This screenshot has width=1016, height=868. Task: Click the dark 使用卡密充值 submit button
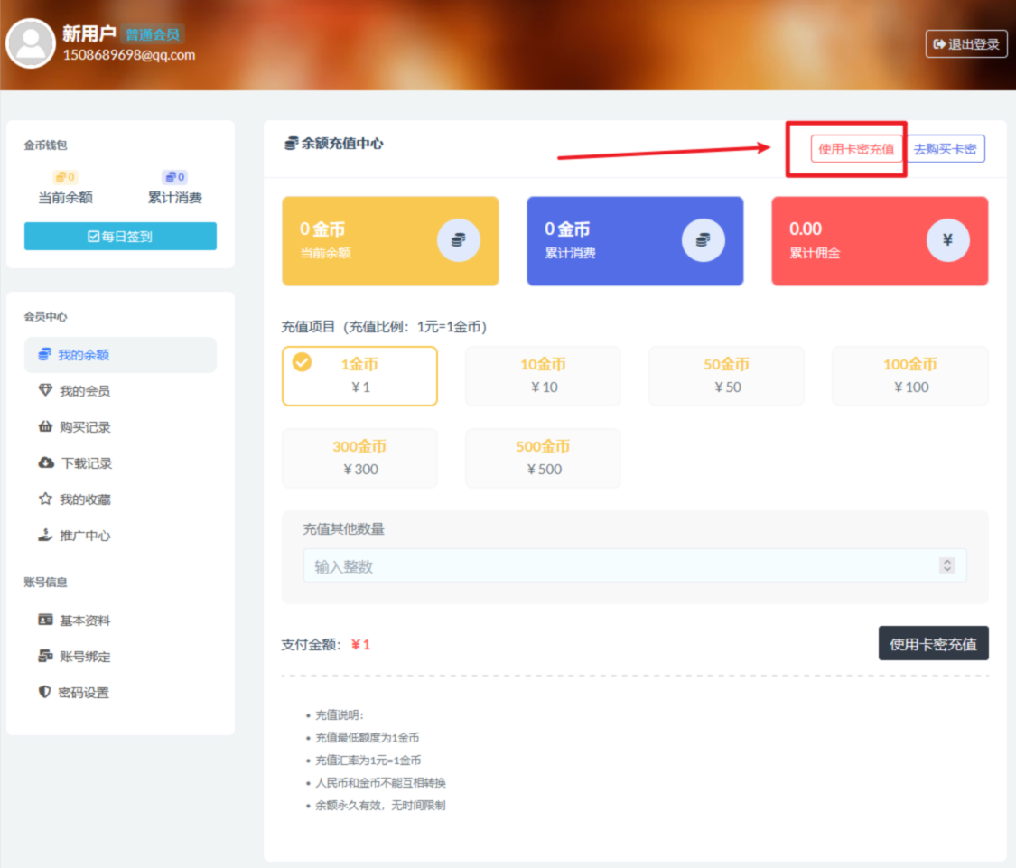[933, 643]
